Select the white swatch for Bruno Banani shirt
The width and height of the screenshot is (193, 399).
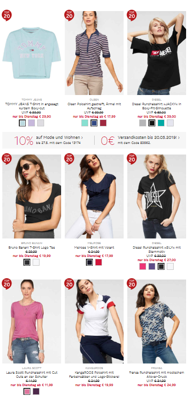click(x=36, y=262)
